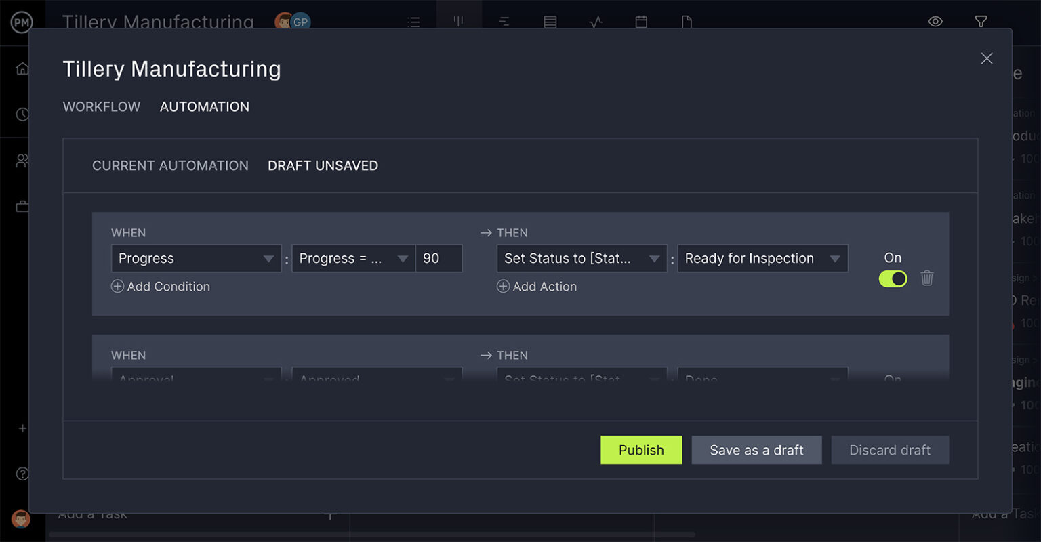Open the Ready for Inspection dropdown
Image resolution: width=1041 pixels, height=542 pixels.
[x=762, y=259]
